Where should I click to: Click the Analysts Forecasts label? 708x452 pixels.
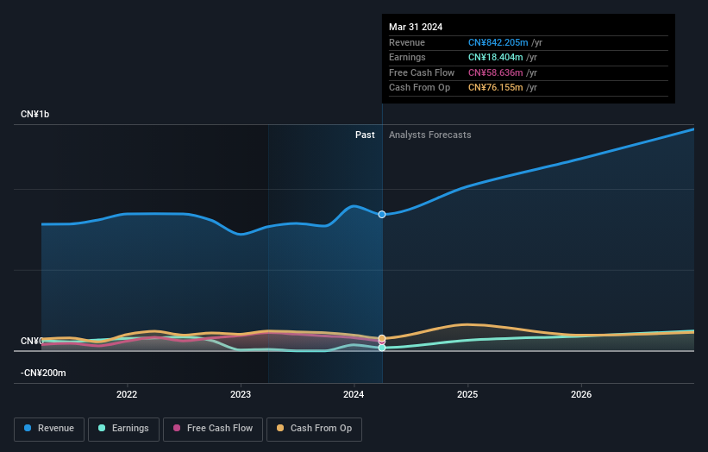coord(429,135)
